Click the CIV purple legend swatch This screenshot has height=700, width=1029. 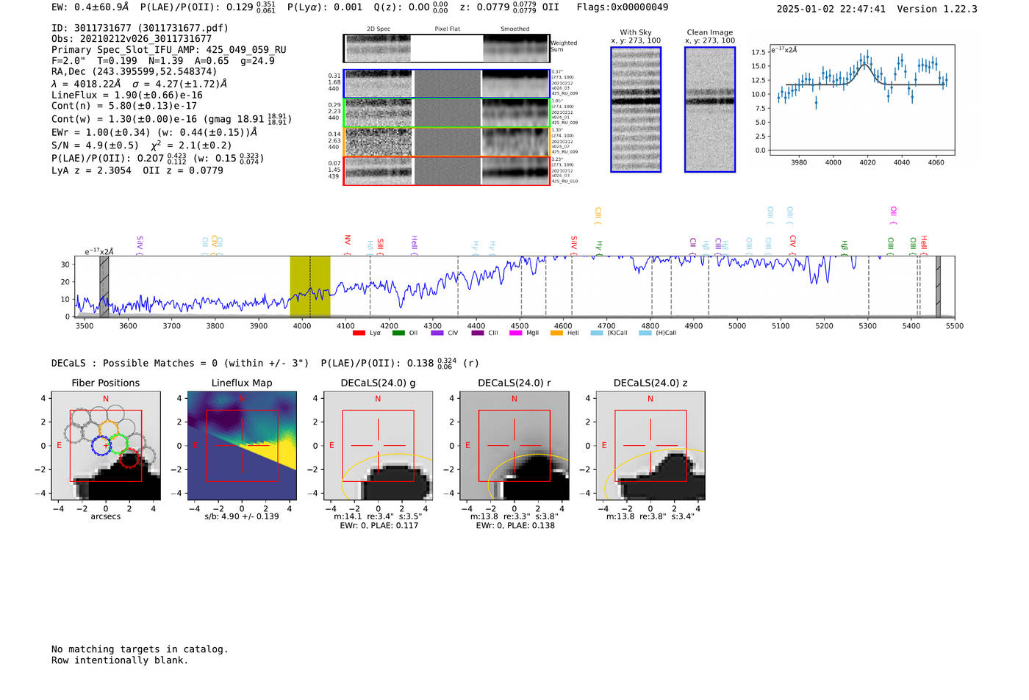[x=437, y=333]
